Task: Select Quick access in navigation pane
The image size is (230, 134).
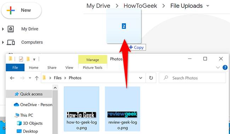Action: [29, 94]
